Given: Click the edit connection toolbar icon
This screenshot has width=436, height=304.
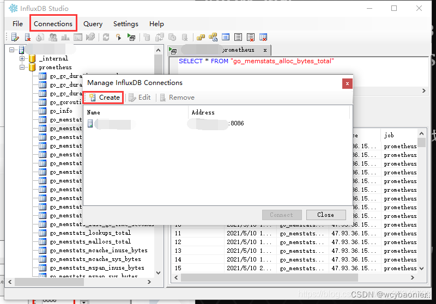Looking at the screenshot, I should click(15, 37).
